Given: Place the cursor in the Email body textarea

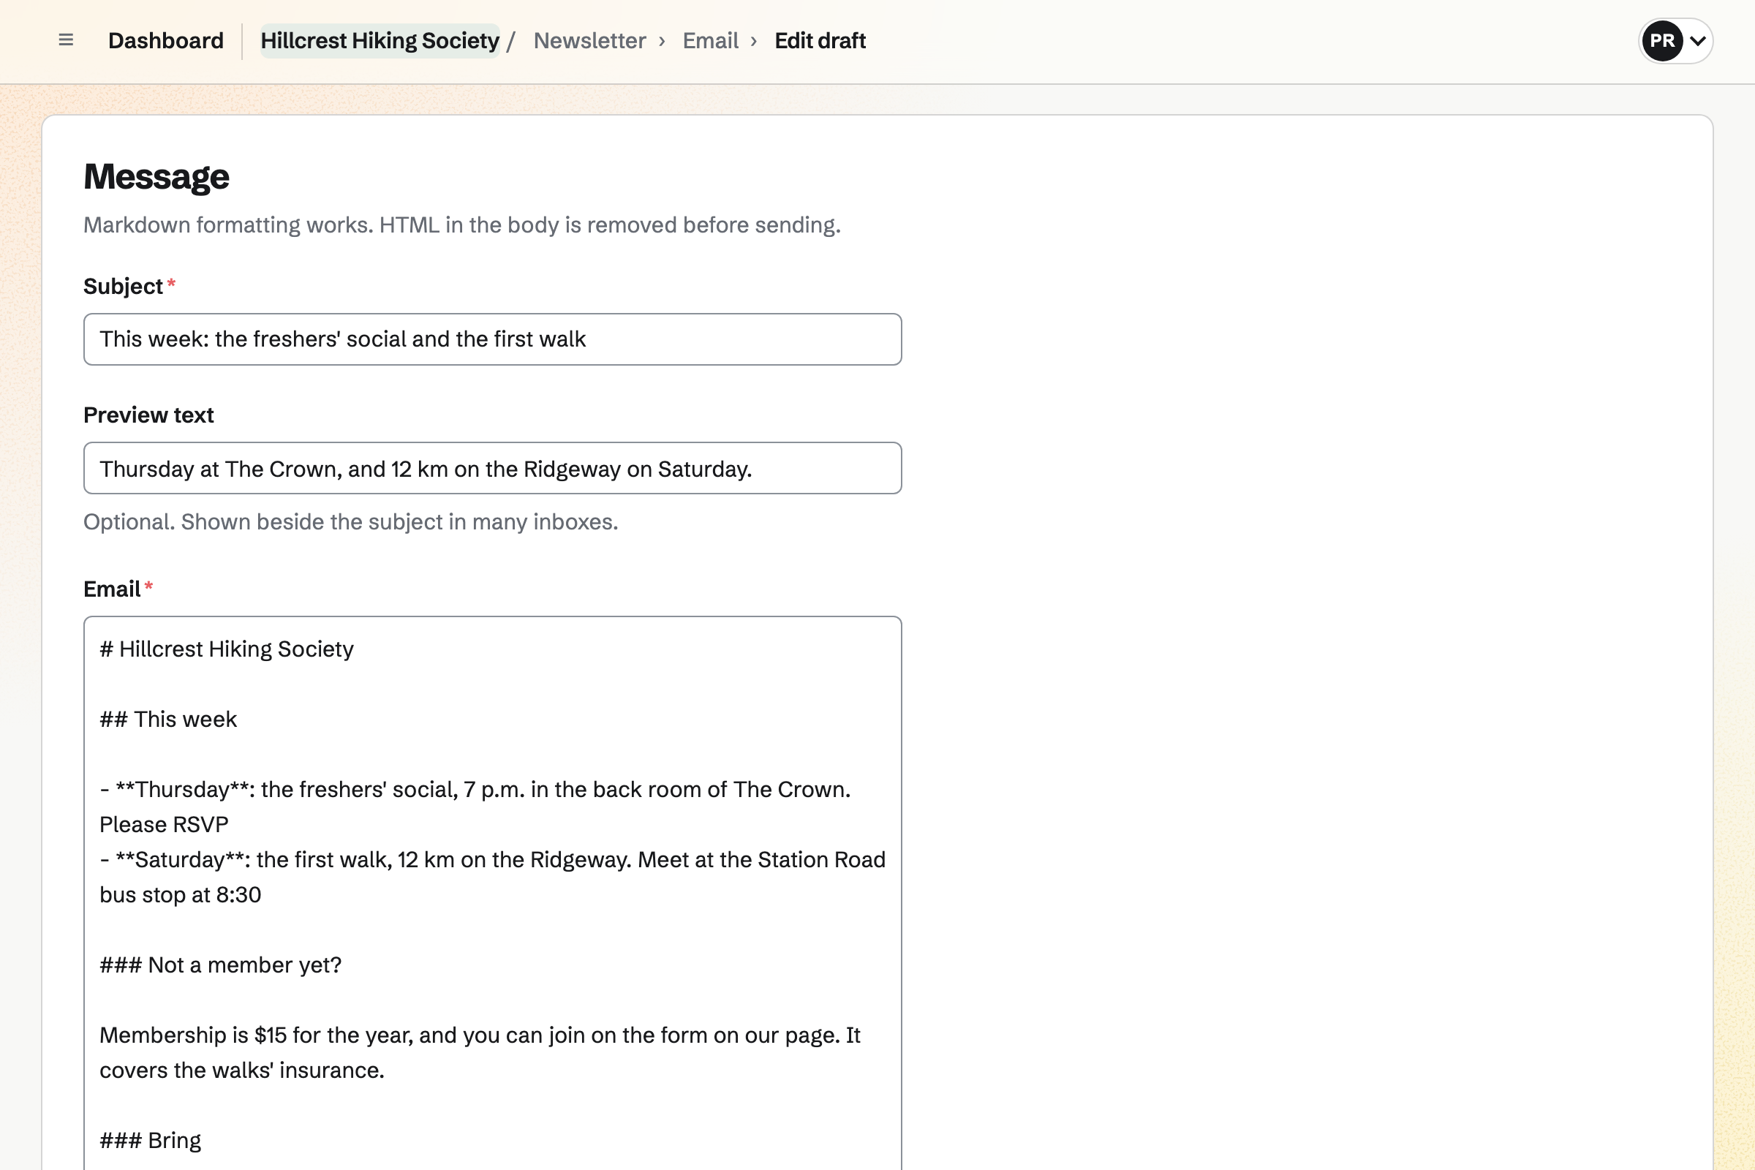Looking at the screenshot, I should point(492,893).
